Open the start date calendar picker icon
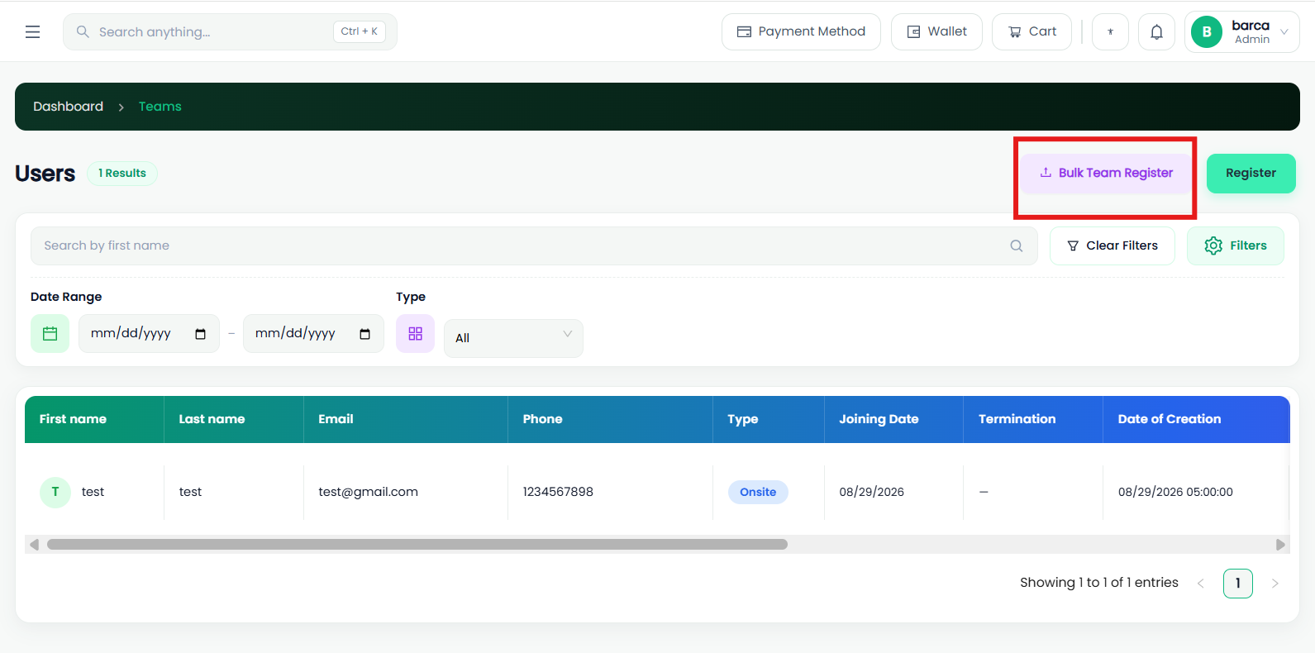Screen dimensions: 1315x653 click(200, 334)
